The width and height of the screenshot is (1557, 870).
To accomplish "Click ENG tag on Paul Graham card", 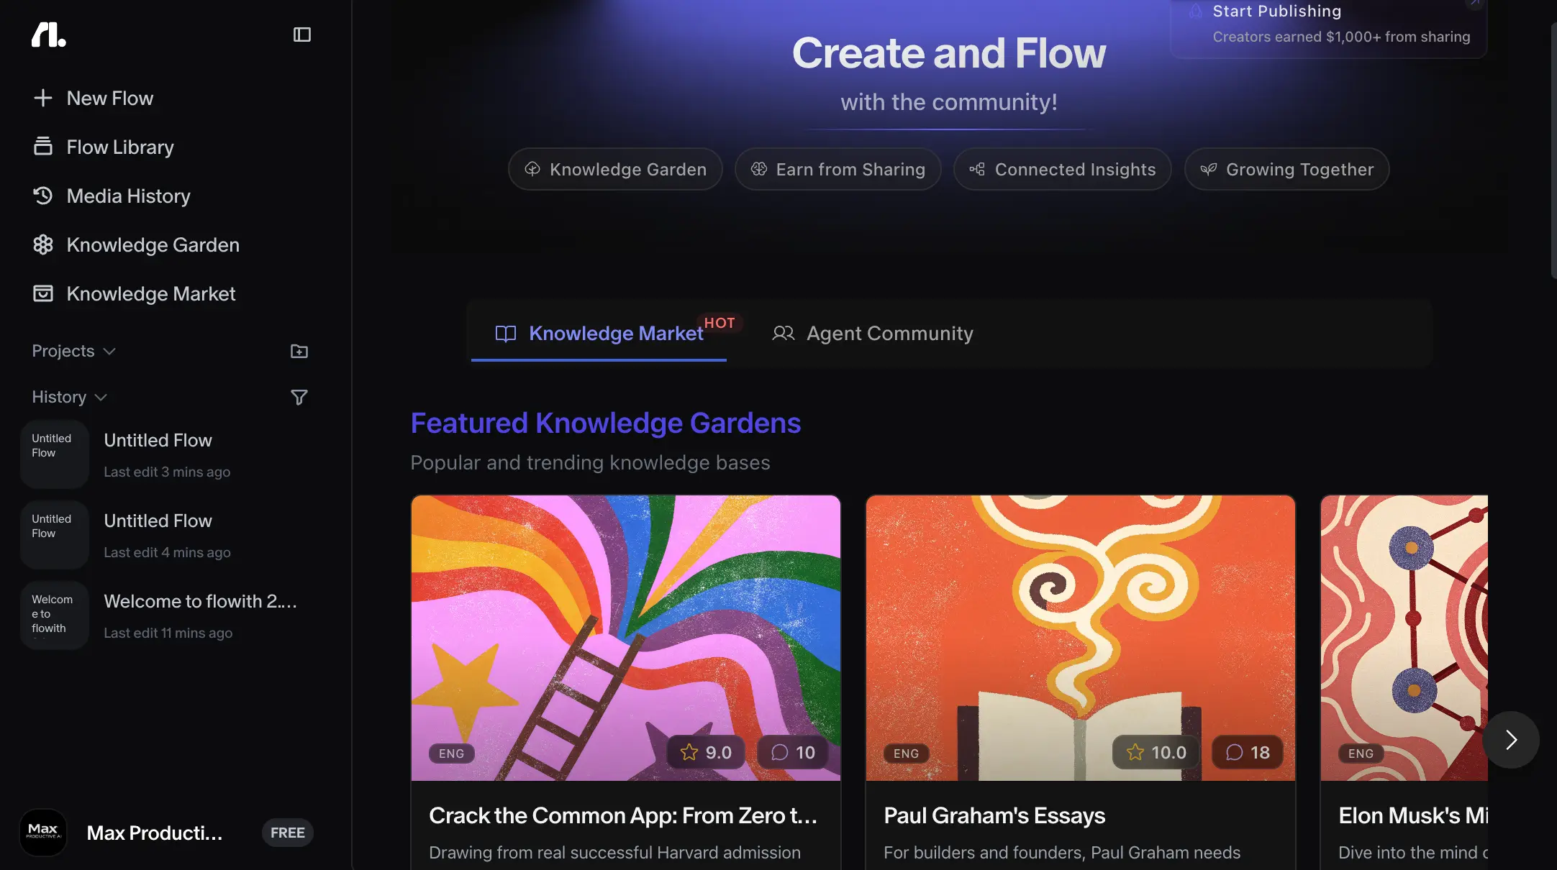I will (x=907, y=754).
